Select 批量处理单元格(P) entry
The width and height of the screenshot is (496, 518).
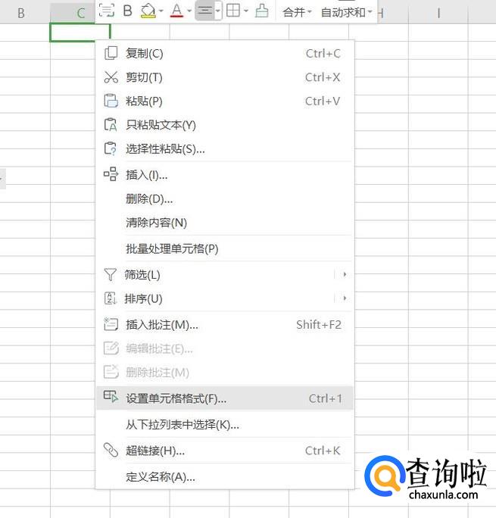[x=225, y=248]
